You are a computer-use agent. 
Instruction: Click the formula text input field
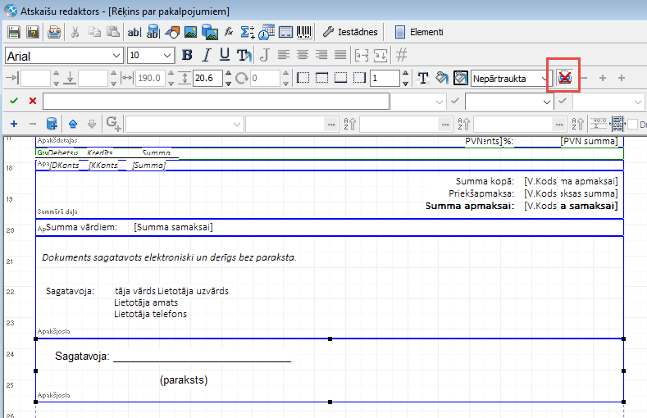pos(216,101)
